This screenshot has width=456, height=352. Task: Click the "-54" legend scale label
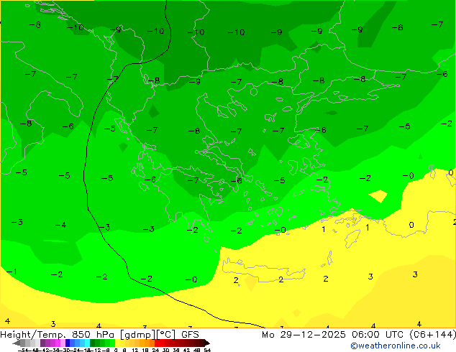pos(23,351)
